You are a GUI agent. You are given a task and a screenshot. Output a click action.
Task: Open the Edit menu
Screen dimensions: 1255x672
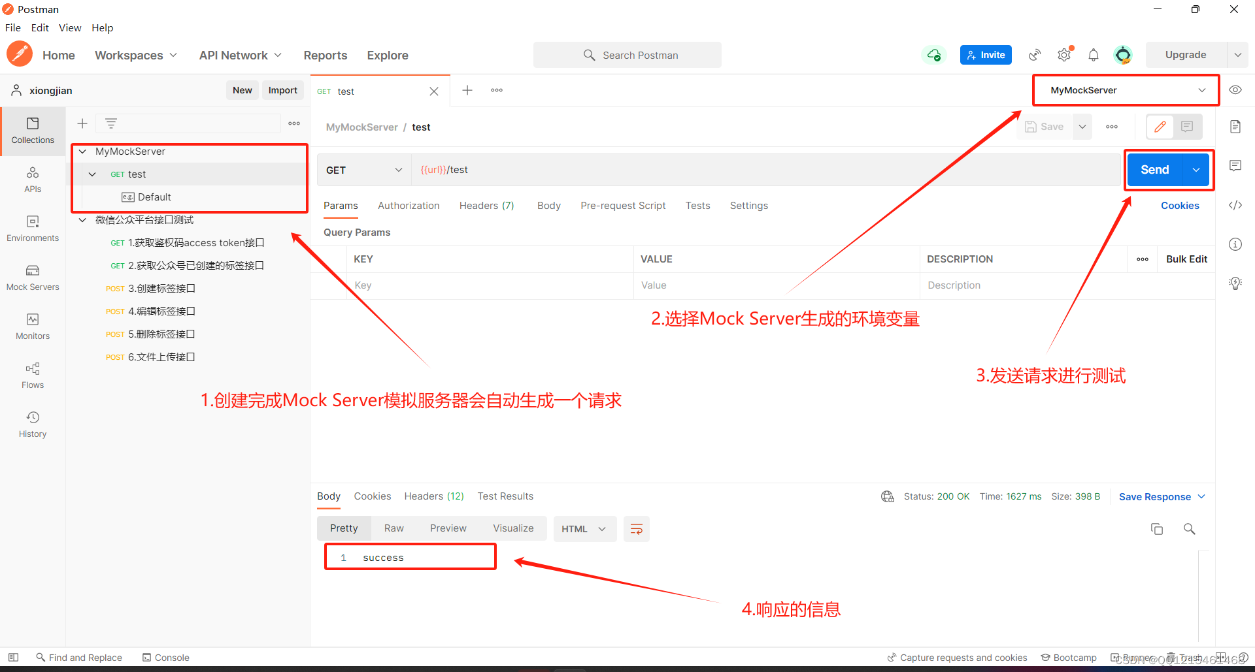[40, 27]
